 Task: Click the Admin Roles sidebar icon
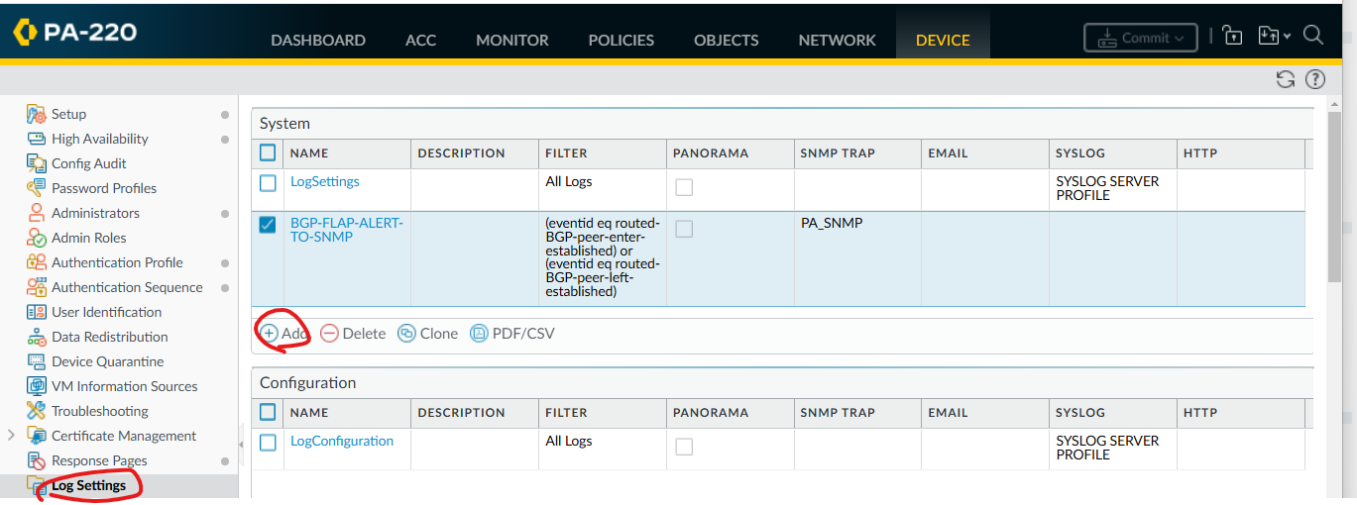click(37, 238)
